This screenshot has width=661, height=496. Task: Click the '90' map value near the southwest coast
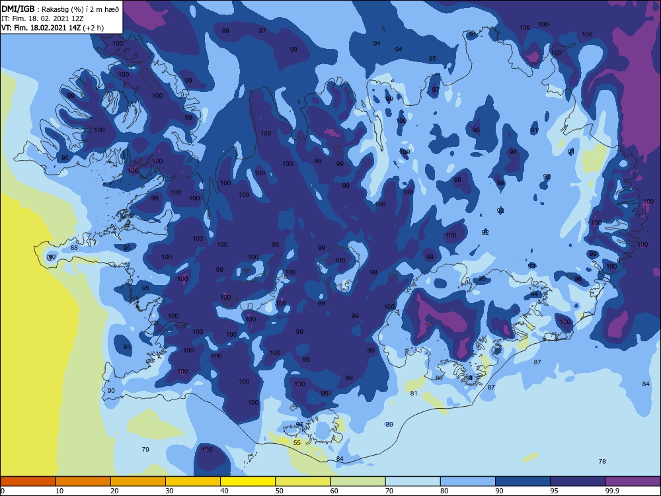click(111, 390)
